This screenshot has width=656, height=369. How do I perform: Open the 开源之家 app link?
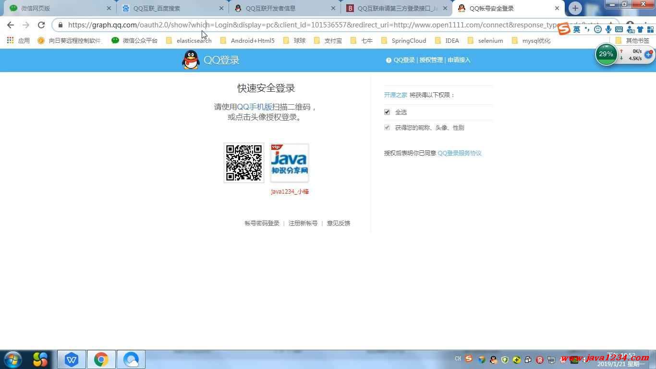click(x=396, y=95)
